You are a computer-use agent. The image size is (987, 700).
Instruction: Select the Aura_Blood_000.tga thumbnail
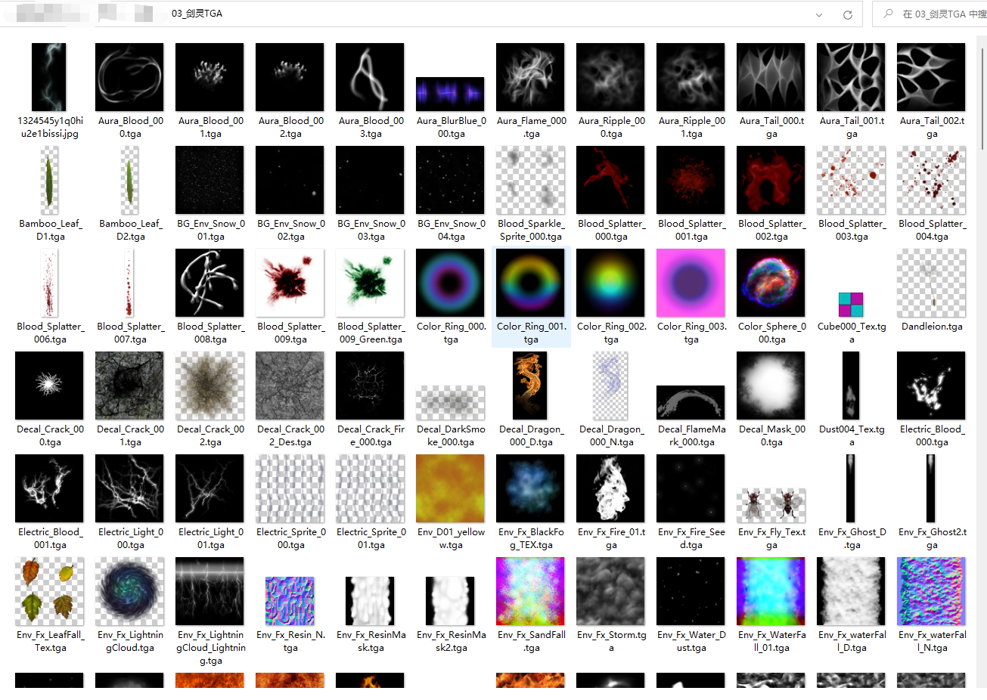pyautogui.click(x=129, y=77)
